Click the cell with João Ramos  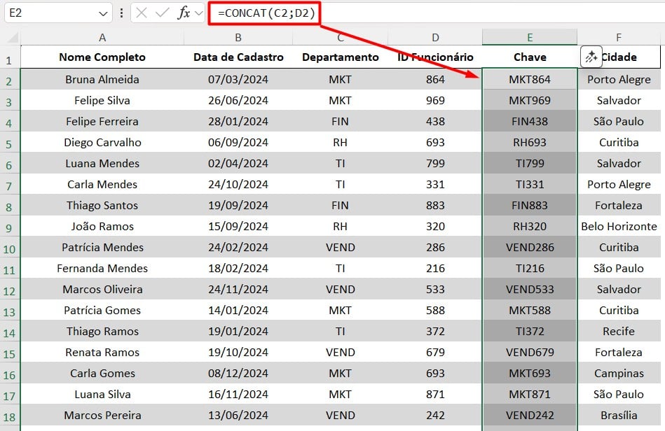point(102,227)
